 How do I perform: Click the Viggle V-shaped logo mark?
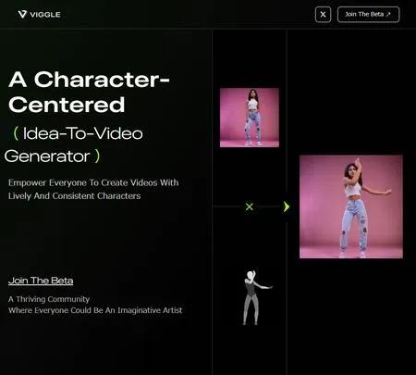[22, 14]
